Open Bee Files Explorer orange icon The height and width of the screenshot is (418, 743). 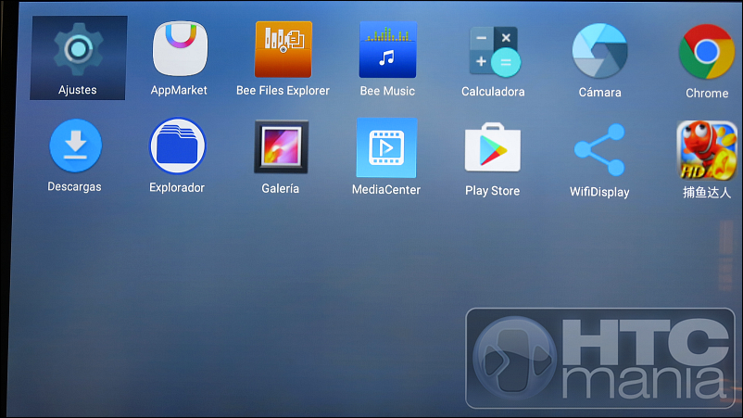[283, 49]
